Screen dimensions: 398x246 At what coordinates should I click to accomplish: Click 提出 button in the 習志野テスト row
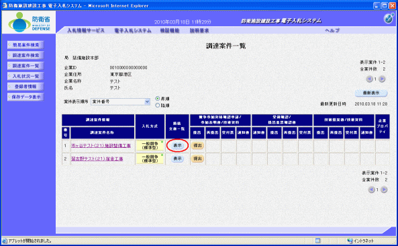point(197,159)
